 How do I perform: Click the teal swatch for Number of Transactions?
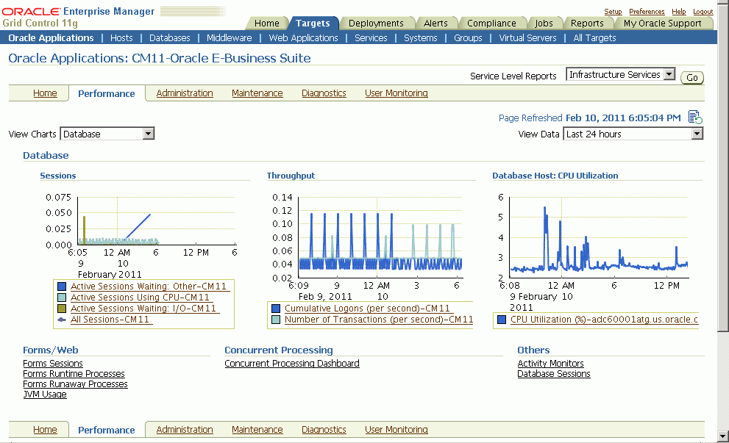[x=276, y=320]
